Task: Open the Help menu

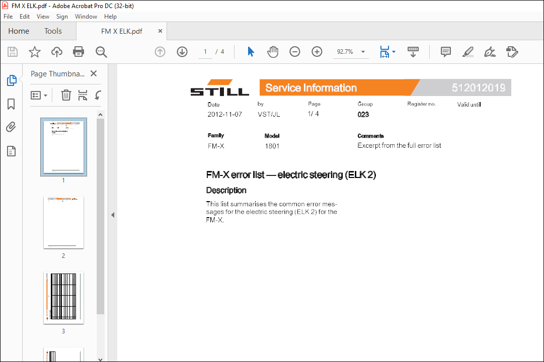Action: click(110, 16)
